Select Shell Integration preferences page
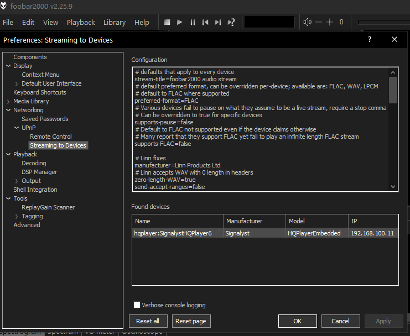Screen dimensions: 410x336 click(x=35, y=190)
